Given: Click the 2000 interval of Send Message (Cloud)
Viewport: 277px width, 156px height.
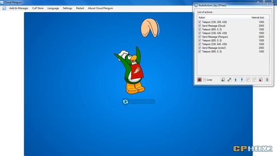Looking at the screenshot, I should 261,26.
